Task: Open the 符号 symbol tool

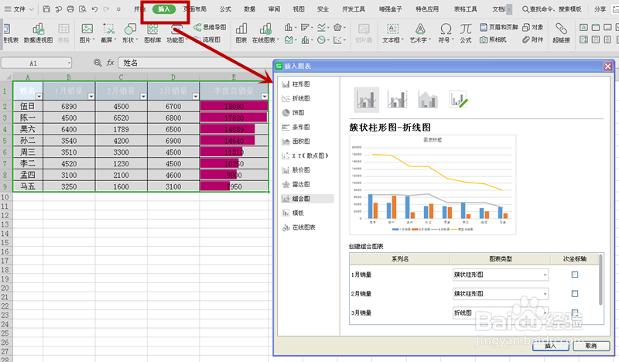Action: (446, 33)
